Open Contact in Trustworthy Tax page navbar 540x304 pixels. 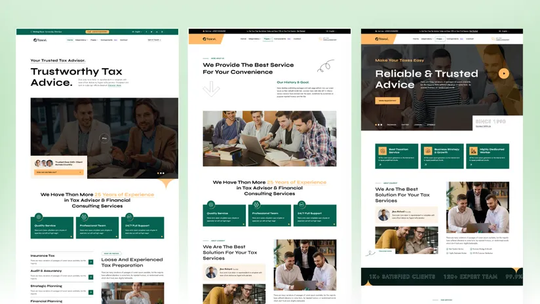pyautogui.click(x=124, y=40)
